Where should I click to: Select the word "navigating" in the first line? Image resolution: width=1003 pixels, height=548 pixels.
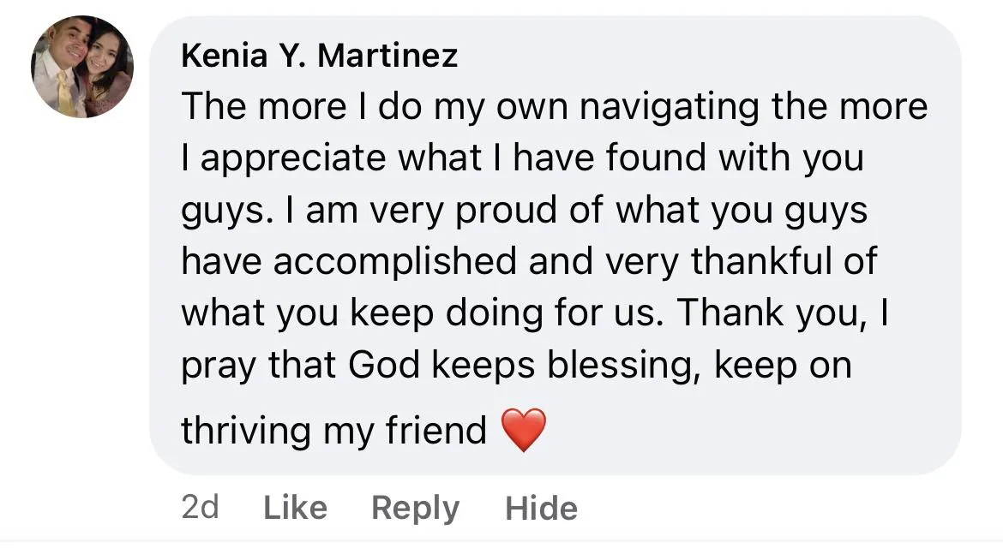click(669, 107)
